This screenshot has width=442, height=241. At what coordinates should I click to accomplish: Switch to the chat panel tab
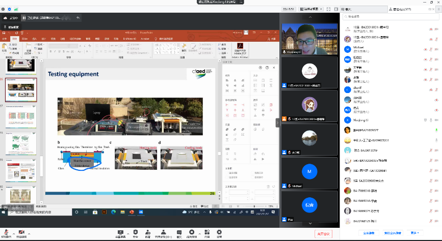(x=348, y=9)
